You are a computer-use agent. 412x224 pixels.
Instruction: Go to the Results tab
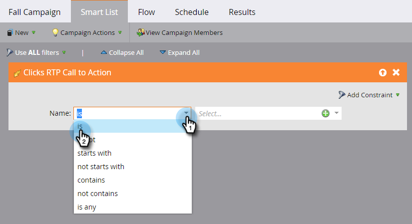(242, 12)
